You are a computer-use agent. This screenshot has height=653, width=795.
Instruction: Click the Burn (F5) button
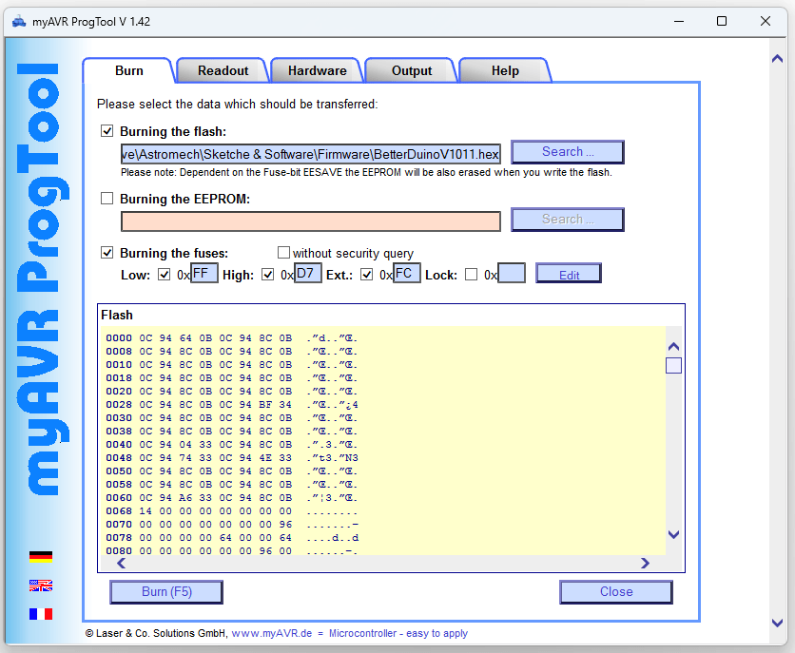[x=166, y=592]
